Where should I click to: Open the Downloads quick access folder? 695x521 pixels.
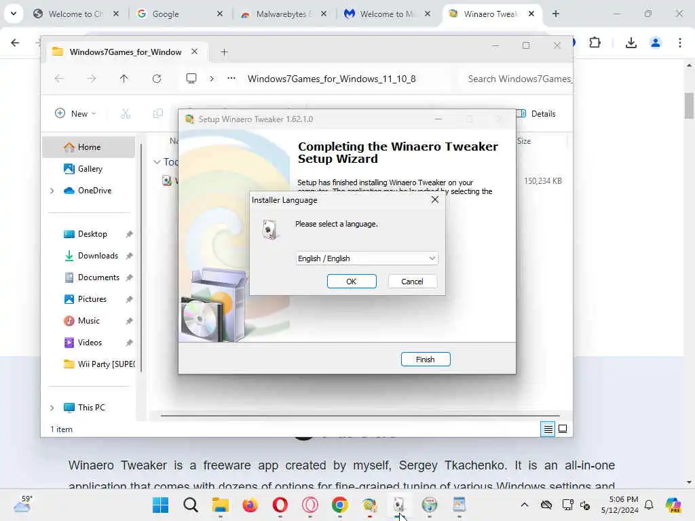pos(98,256)
